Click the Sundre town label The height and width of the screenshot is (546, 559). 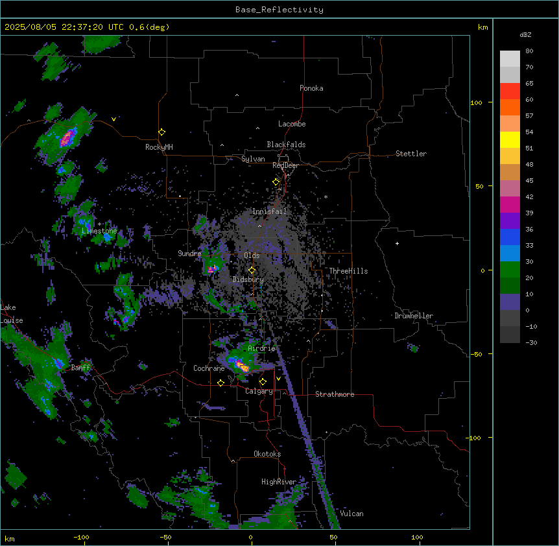[x=189, y=254]
